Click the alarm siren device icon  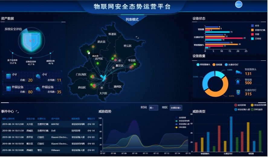click(x=239, y=81)
